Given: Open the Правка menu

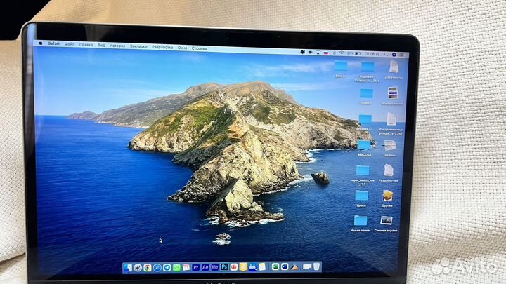Looking at the screenshot, I should pos(86,45).
